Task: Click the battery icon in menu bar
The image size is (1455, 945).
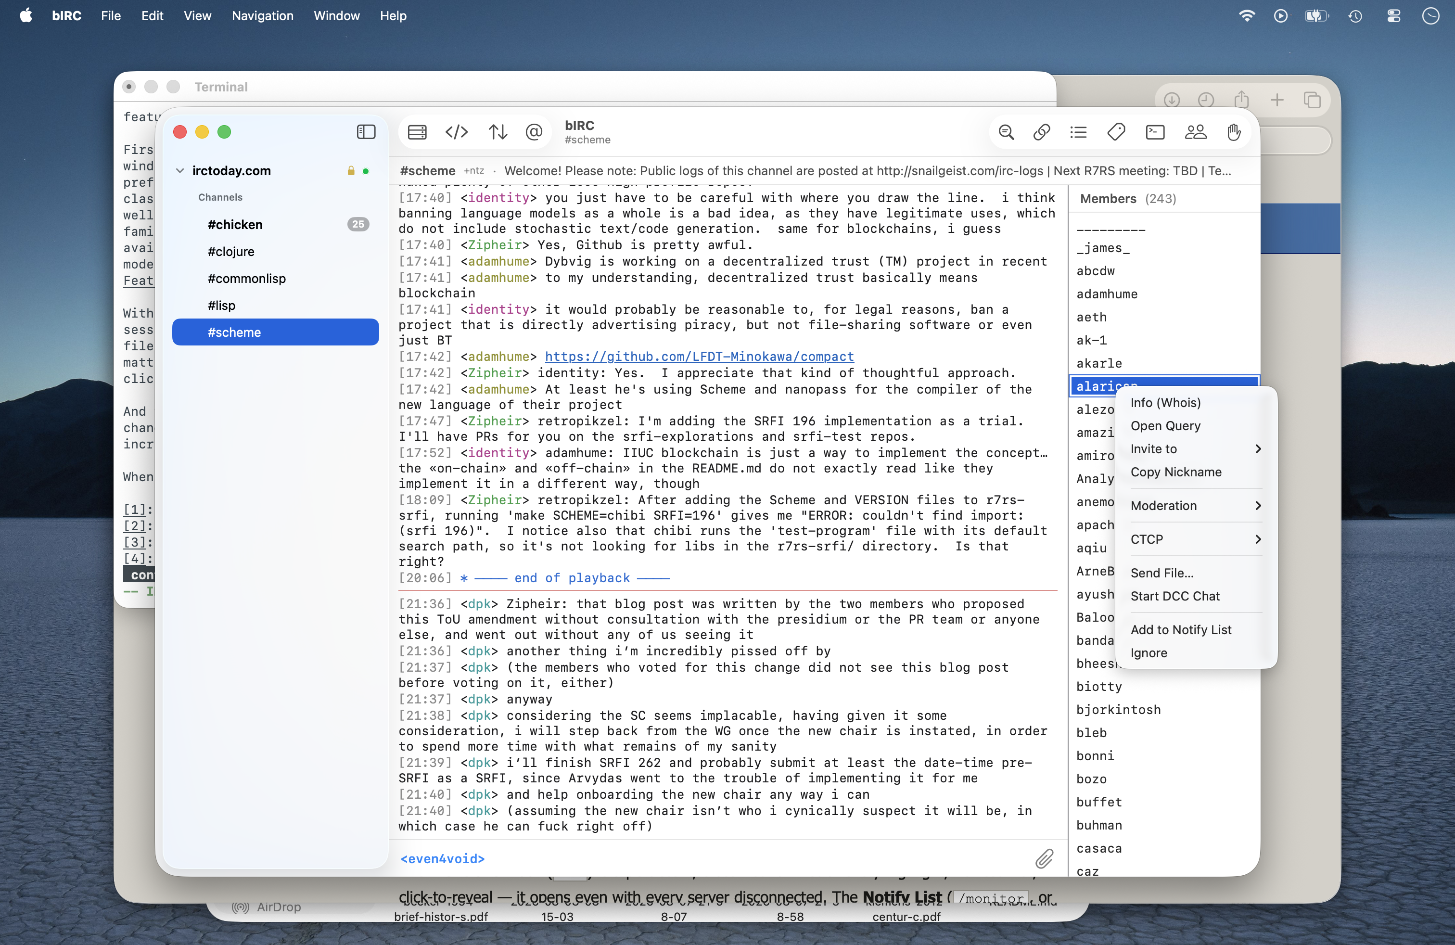Action: coord(1316,16)
